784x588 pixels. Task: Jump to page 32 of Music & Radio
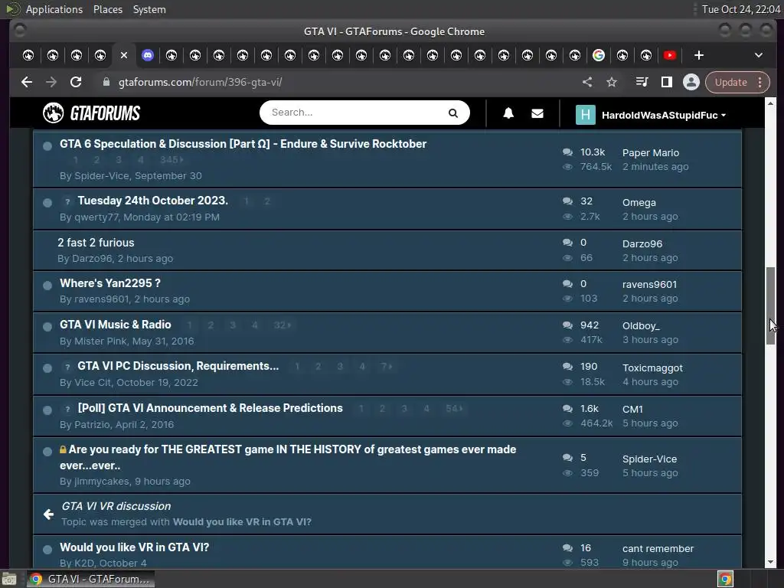[x=282, y=325]
